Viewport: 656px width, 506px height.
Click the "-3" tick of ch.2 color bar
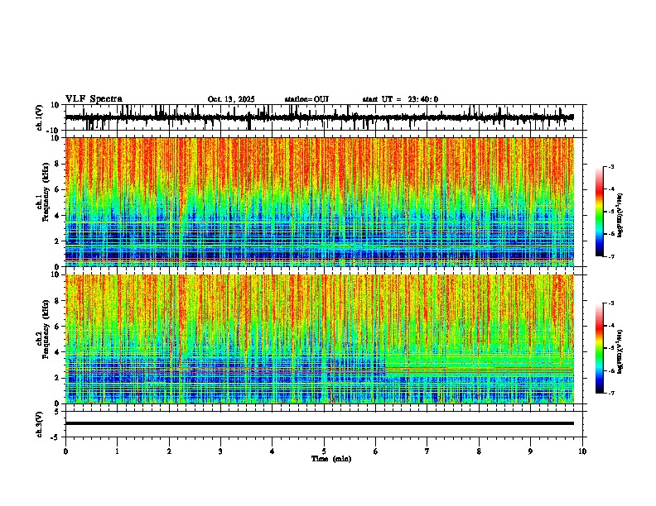pyautogui.click(x=611, y=303)
